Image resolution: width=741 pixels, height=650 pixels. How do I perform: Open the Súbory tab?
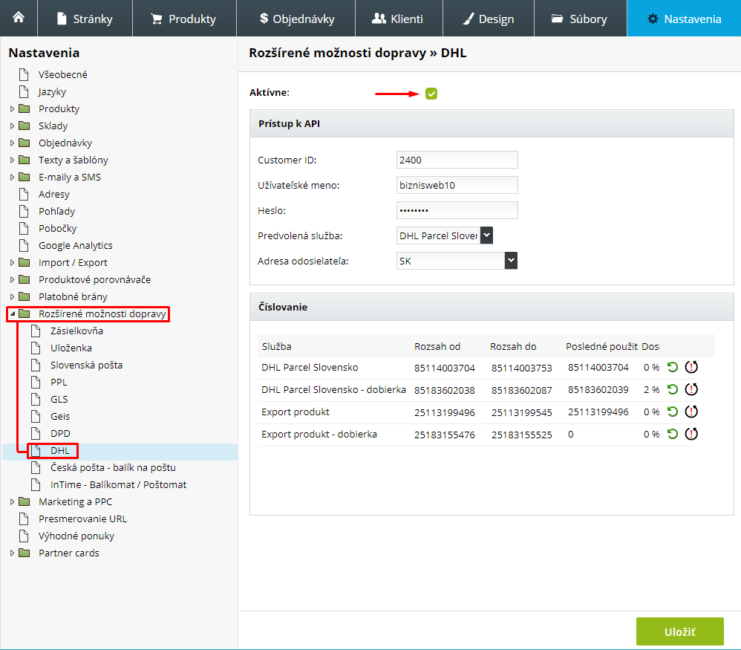tap(581, 19)
